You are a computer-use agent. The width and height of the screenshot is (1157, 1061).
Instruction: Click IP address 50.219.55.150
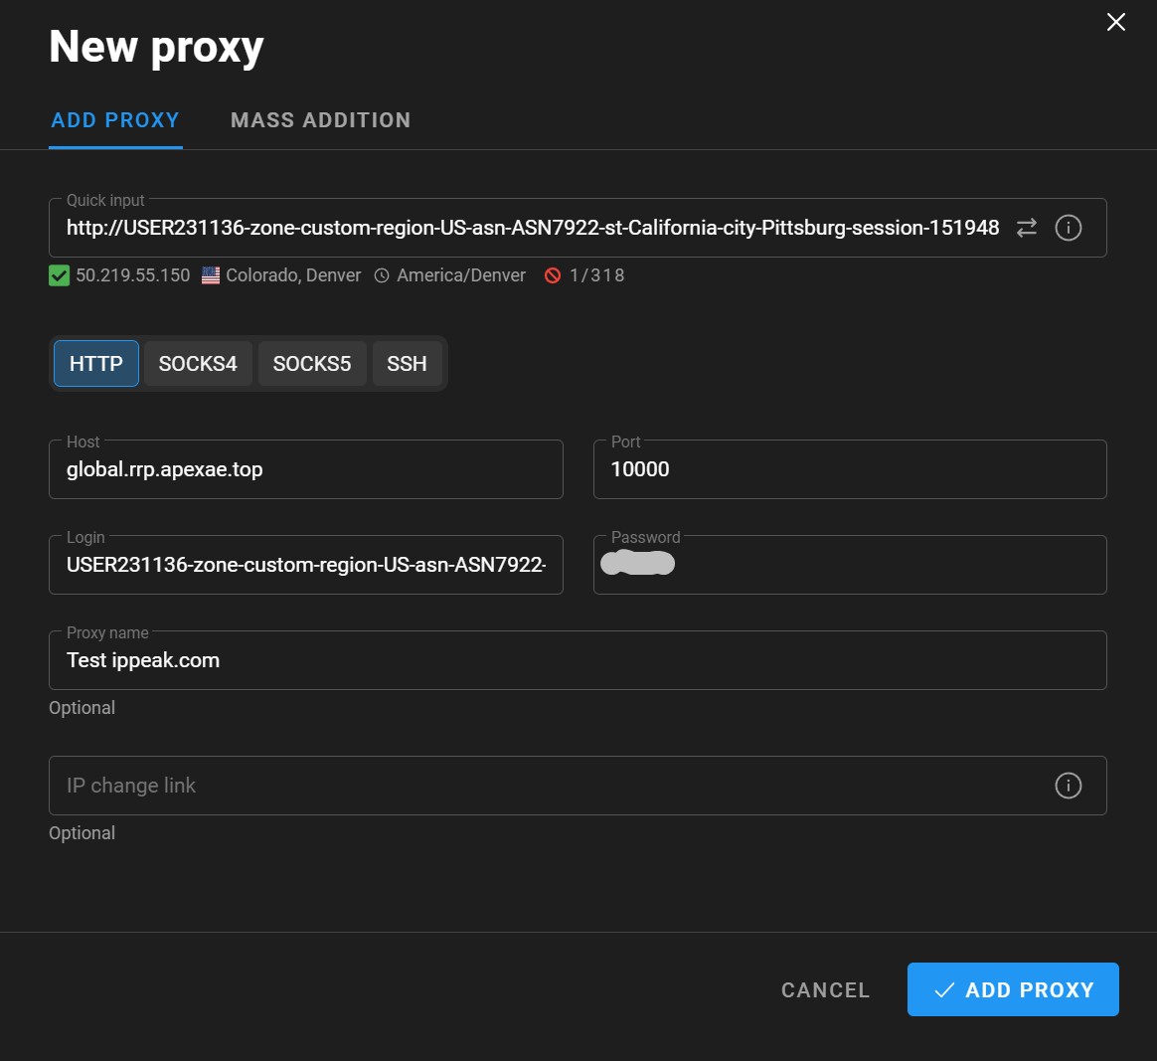(133, 275)
